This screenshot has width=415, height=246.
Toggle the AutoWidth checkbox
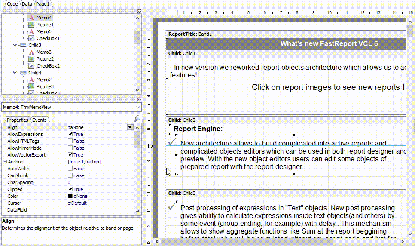tap(70, 169)
